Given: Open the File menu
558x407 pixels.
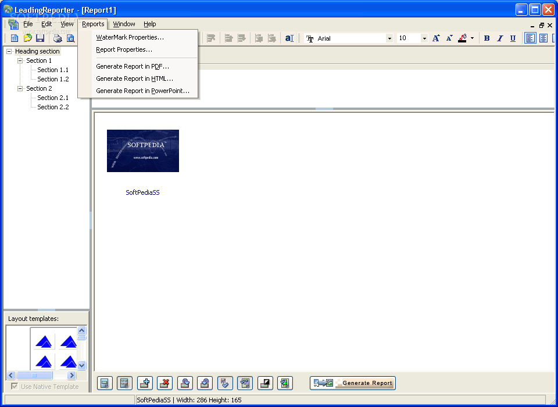Looking at the screenshot, I should [28, 24].
